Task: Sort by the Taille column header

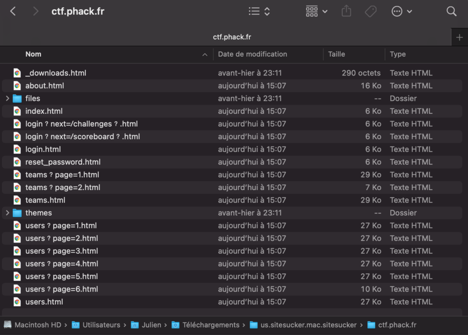Action: 336,54
